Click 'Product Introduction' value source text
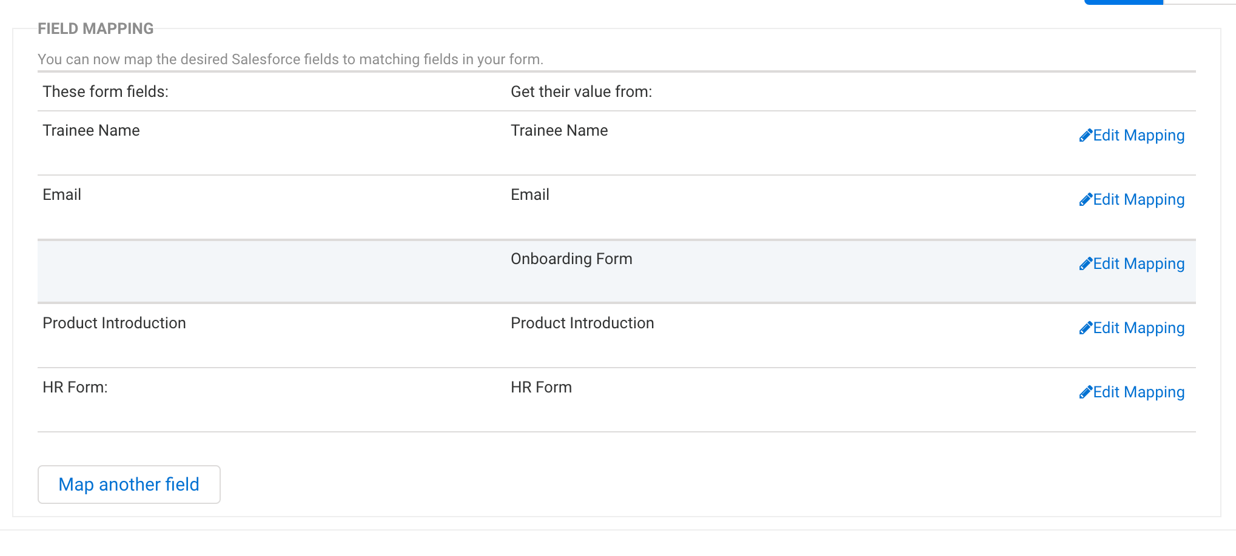The width and height of the screenshot is (1236, 556). tap(582, 323)
